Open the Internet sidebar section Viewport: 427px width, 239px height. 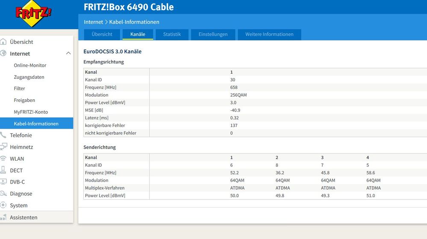click(20, 54)
